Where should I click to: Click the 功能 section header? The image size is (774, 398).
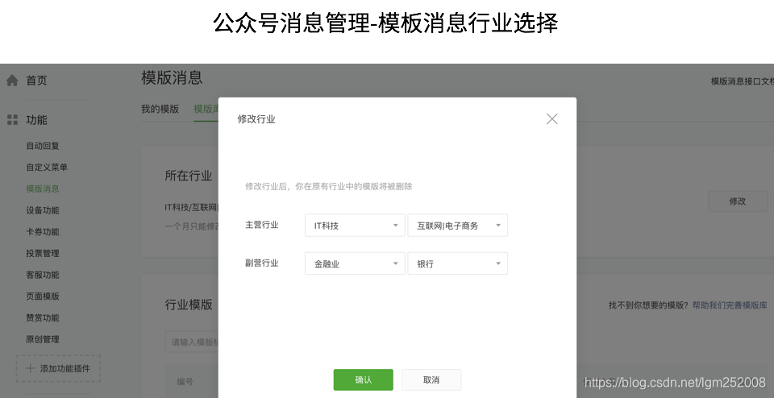(x=36, y=120)
